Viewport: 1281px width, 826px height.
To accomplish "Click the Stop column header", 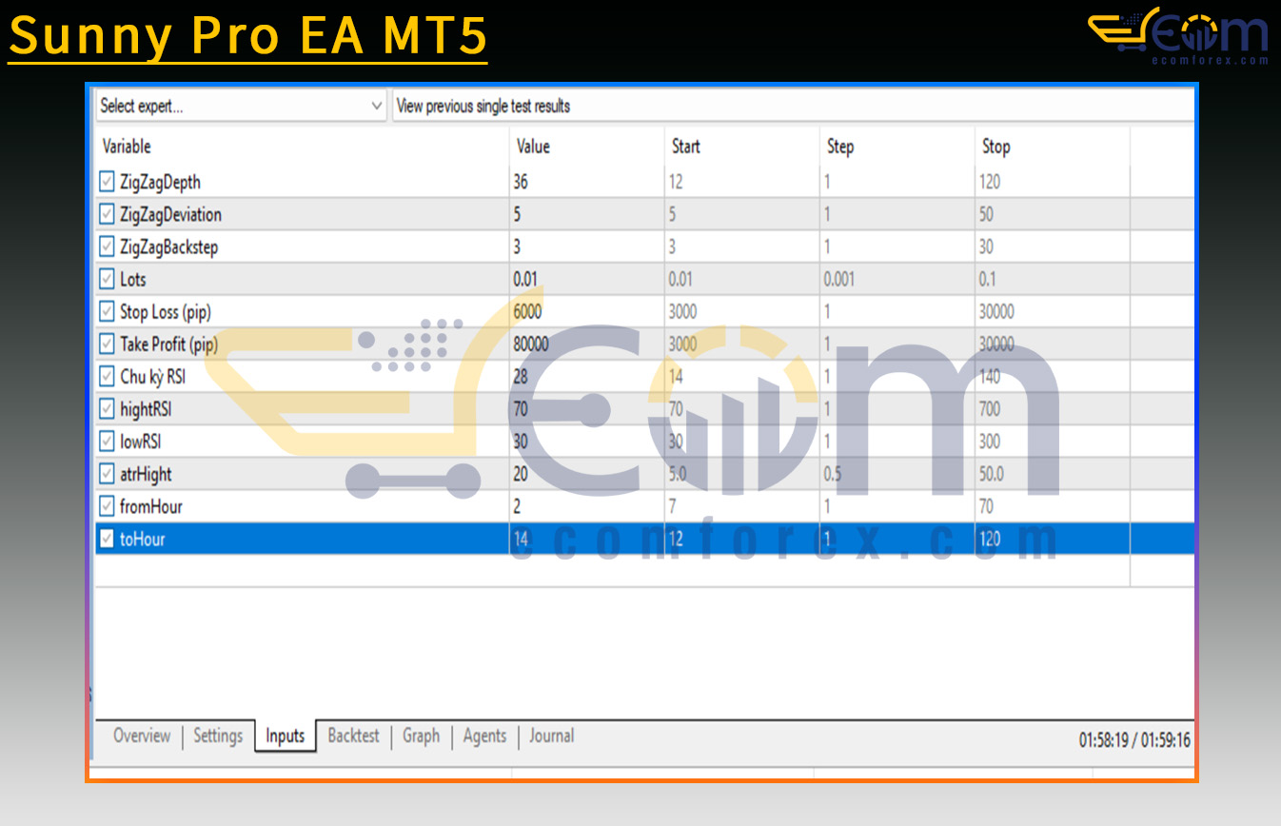I will point(996,147).
